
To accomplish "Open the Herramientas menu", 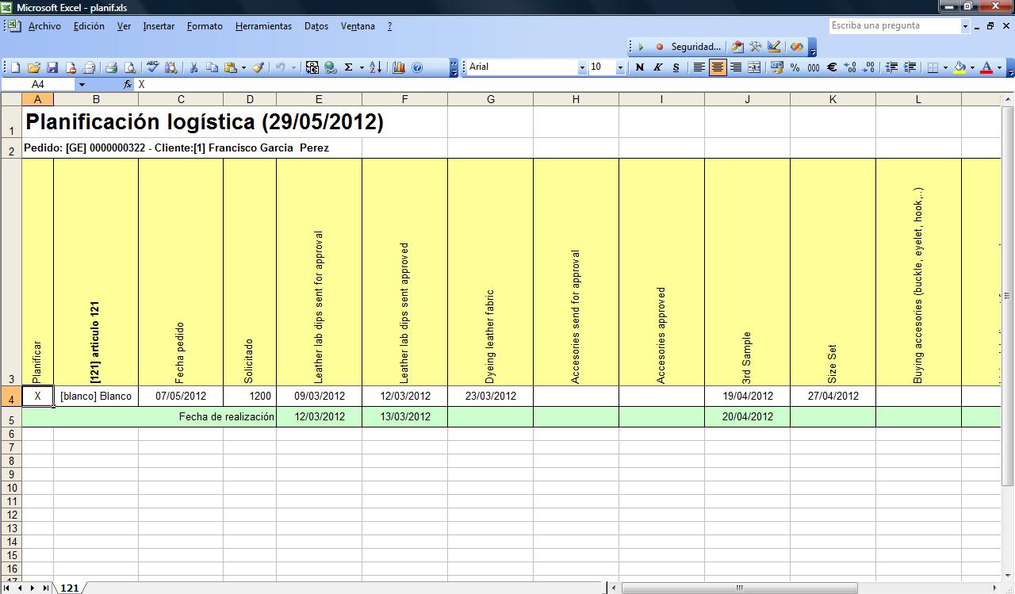I will pyautogui.click(x=263, y=26).
